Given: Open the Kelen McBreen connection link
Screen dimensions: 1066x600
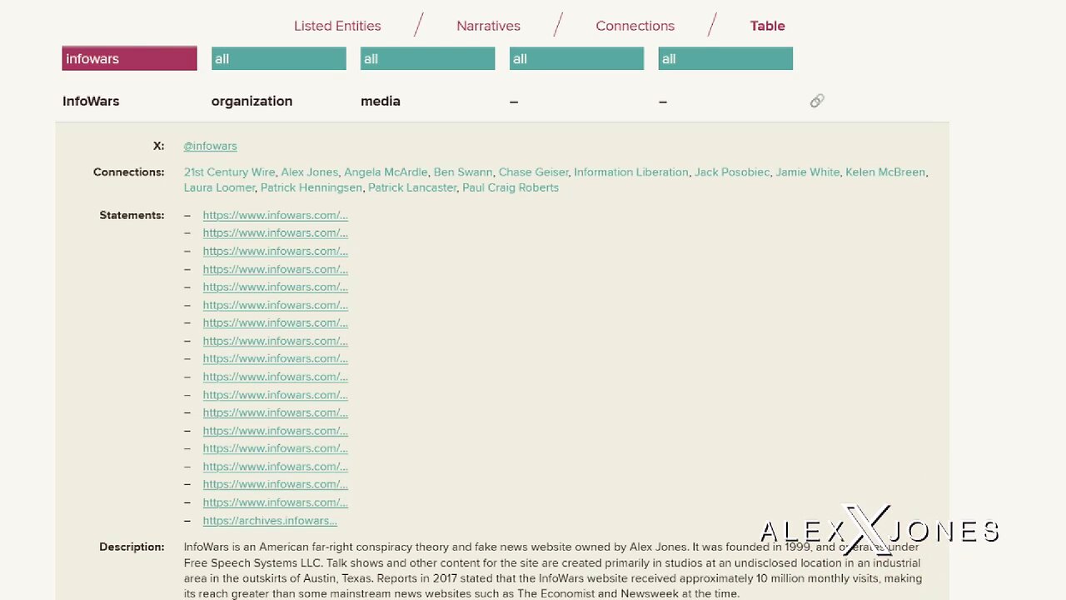Looking at the screenshot, I should 885,172.
